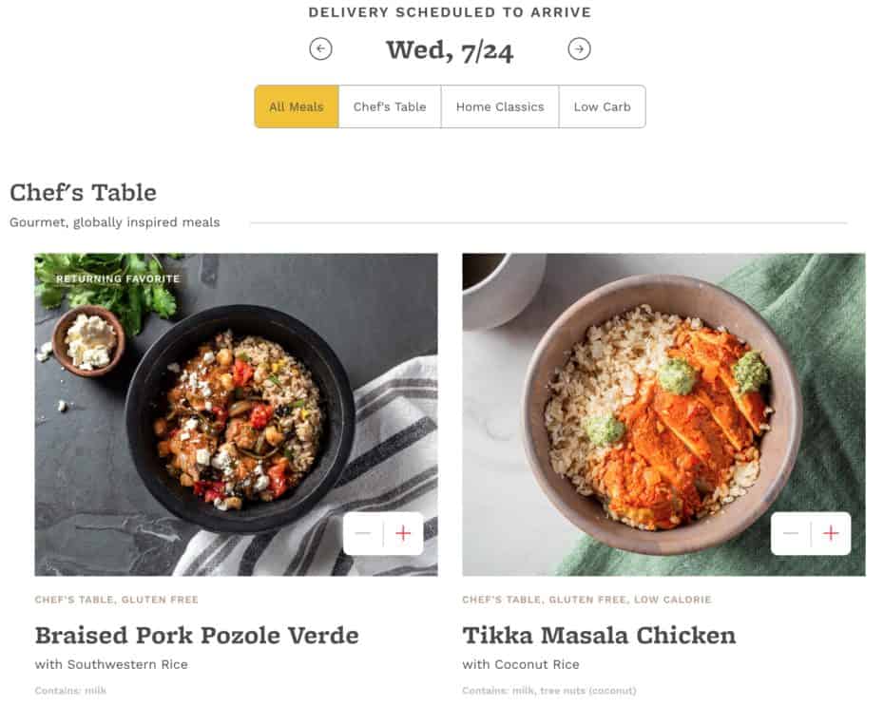
Task: Go to previous delivery date arrow
Action: click(x=320, y=48)
